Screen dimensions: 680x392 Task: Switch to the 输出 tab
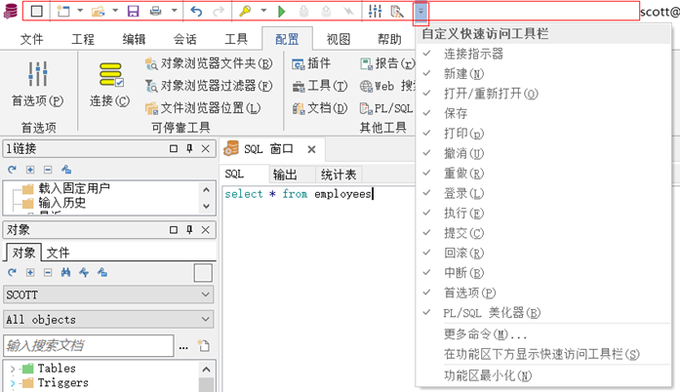point(285,175)
